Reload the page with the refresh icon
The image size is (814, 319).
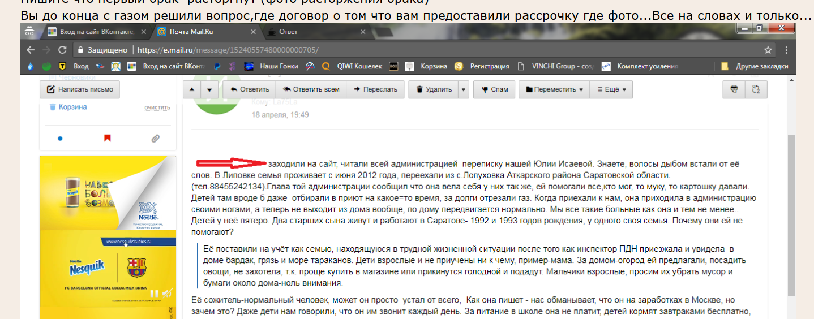click(62, 50)
